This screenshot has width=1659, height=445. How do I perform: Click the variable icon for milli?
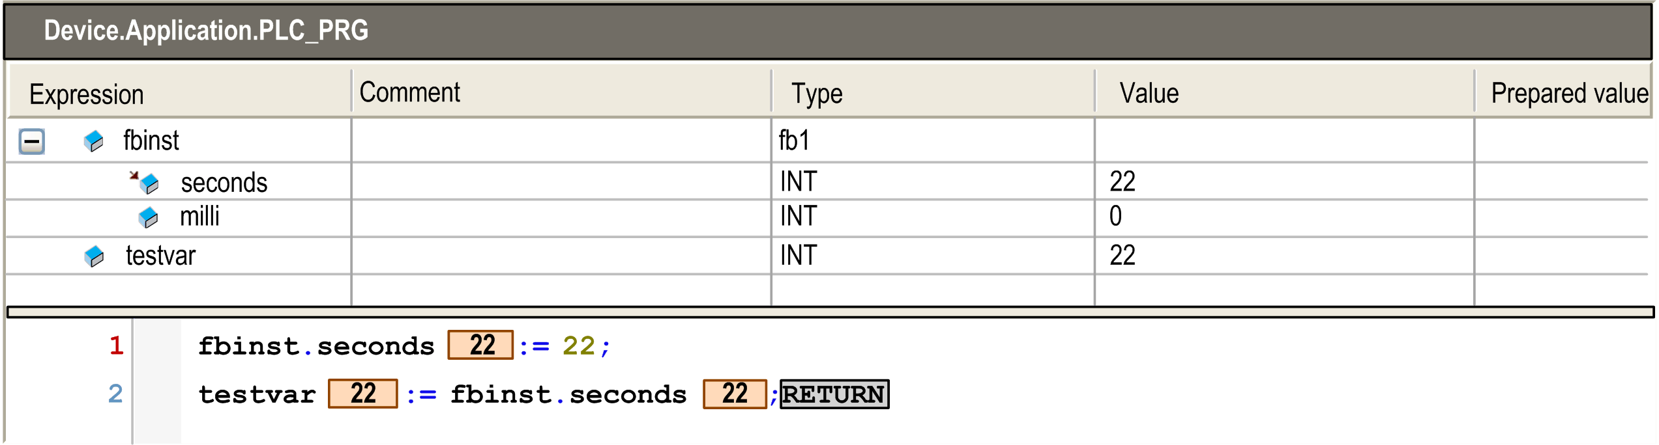point(149,217)
